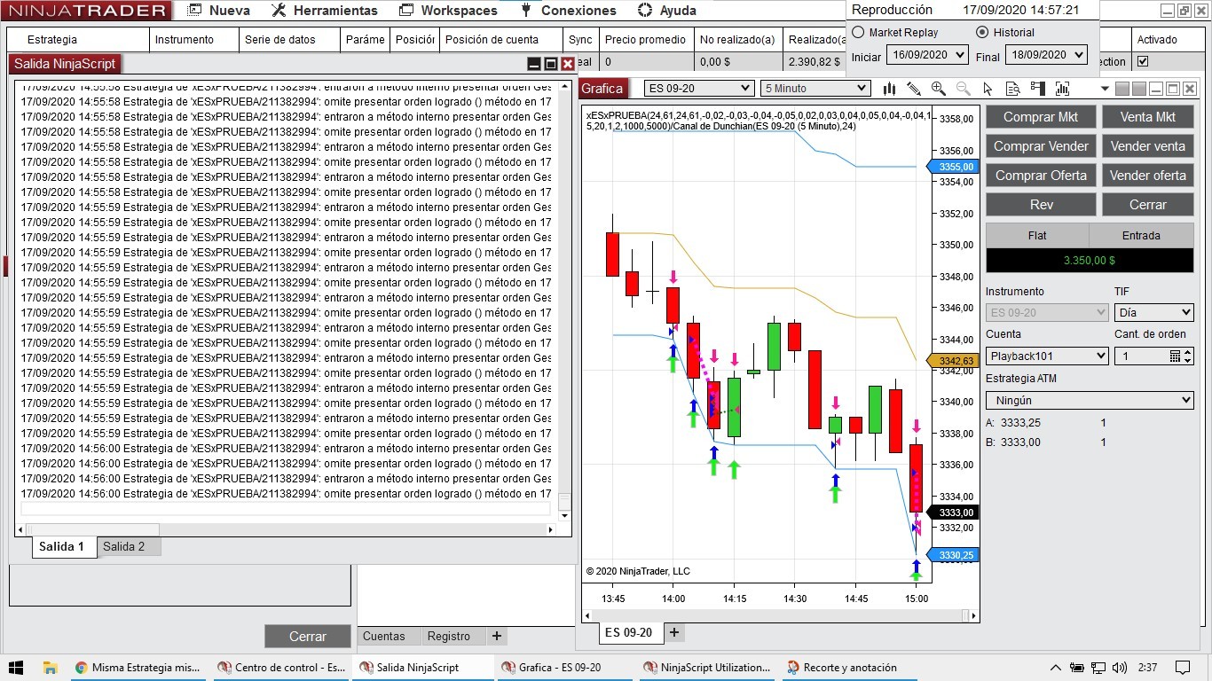Switch to the Chrome Misma Estrategia taskbar window

[x=138, y=668]
